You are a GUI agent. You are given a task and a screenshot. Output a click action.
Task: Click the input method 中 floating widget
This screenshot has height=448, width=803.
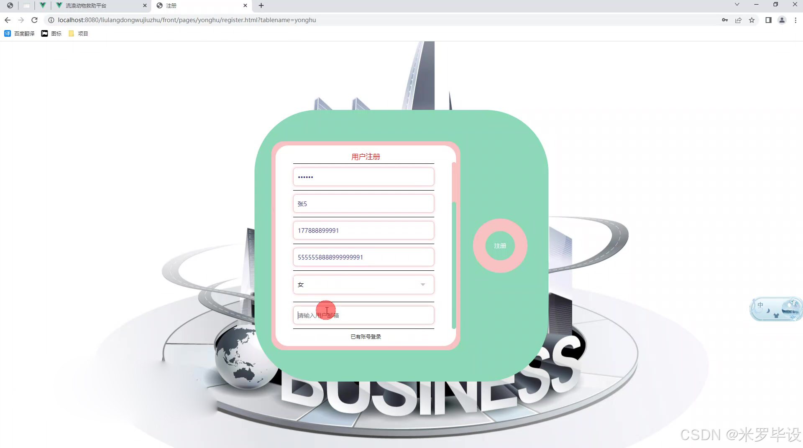point(776,309)
